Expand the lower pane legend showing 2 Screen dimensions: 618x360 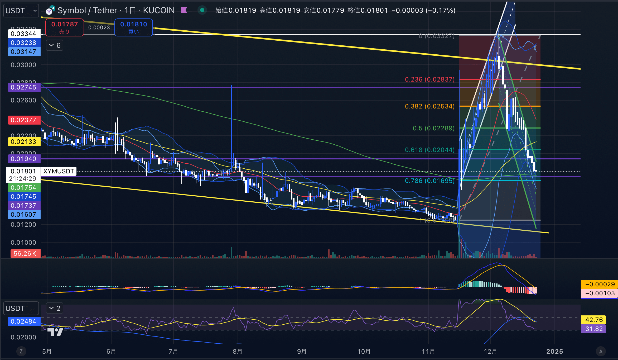point(55,308)
